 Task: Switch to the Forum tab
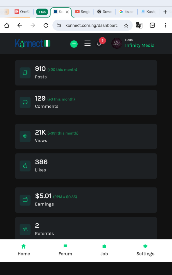65,250
